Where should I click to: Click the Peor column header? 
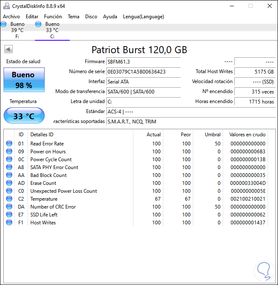point(178,135)
